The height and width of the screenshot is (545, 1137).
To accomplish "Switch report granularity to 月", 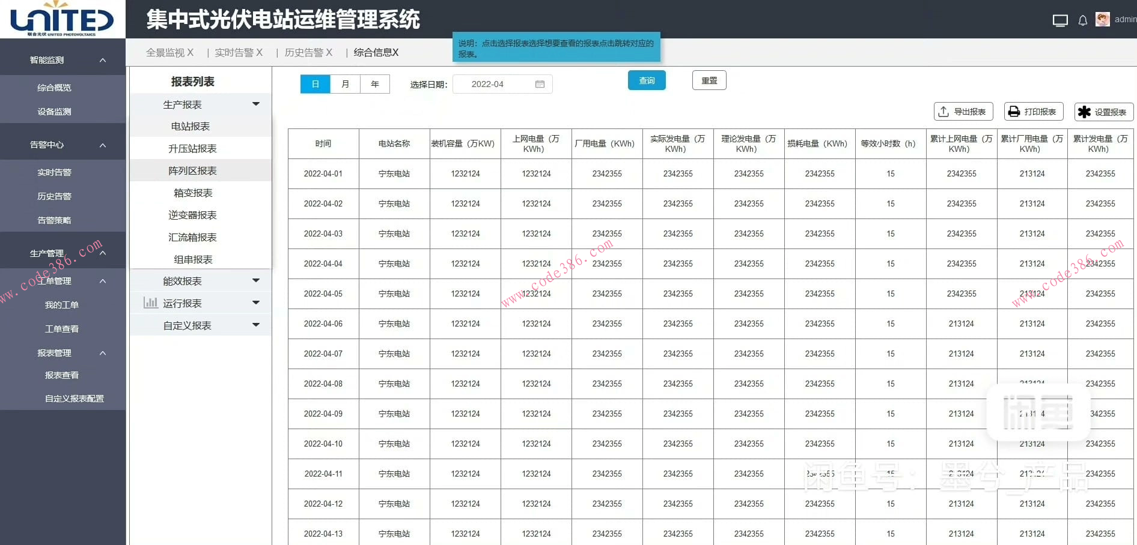I will pos(346,84).
